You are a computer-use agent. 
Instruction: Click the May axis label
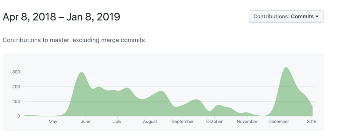coord(53,122)
